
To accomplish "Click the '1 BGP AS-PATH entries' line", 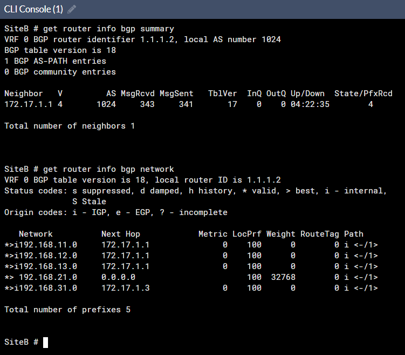I will click(x=55, y=61).
